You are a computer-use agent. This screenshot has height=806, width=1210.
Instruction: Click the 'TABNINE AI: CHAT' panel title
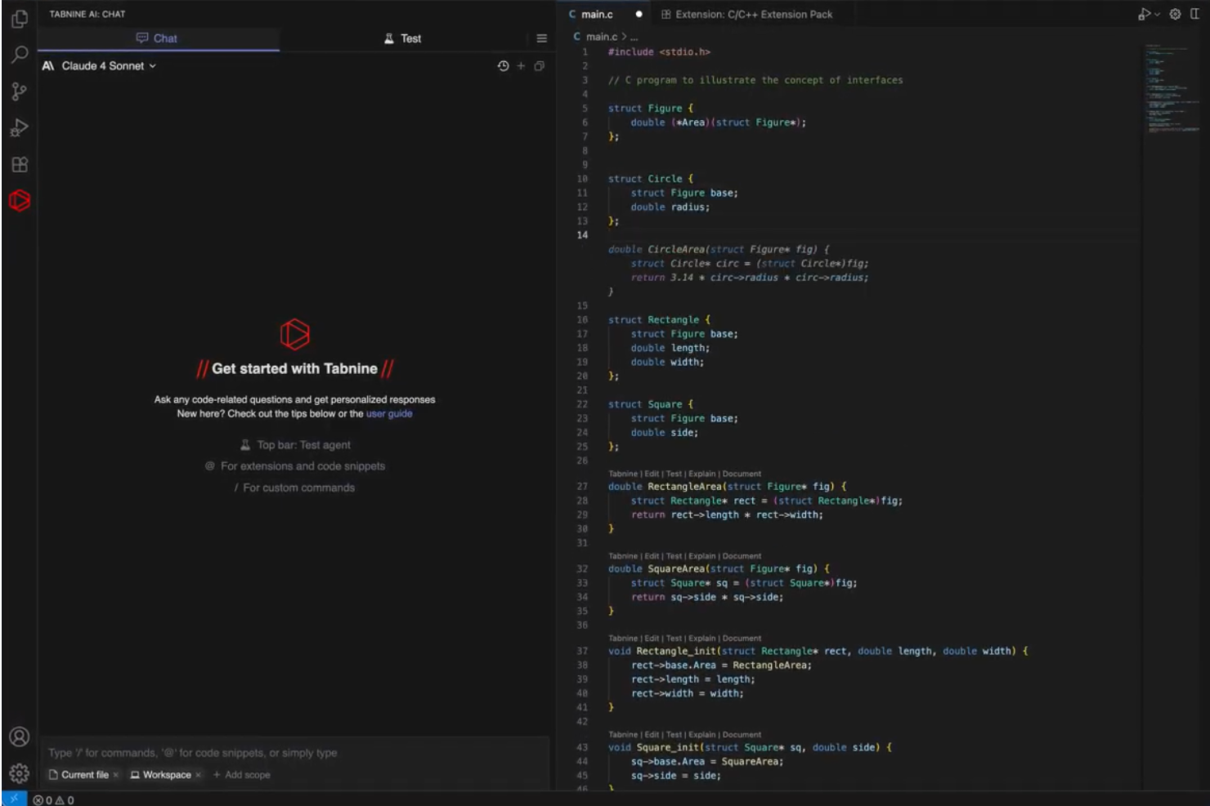(87, 14)
